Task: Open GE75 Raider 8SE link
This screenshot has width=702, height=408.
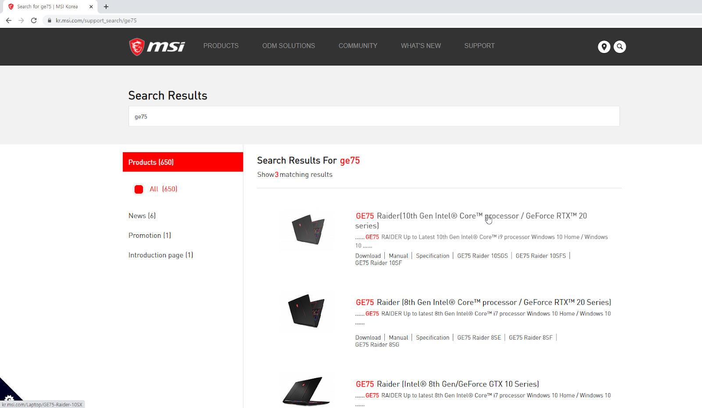Action: (479, 337)
